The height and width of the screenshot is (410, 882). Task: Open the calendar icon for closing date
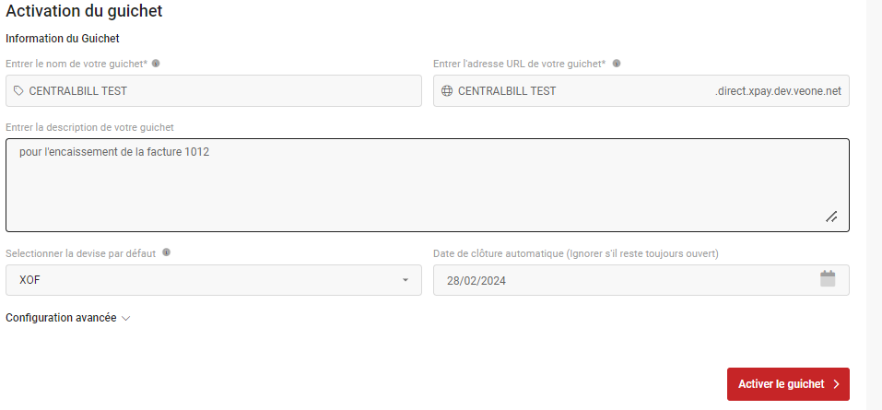point(828,279)
